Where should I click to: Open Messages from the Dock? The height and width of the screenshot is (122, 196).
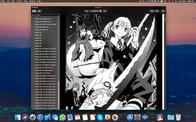(55, 117)
